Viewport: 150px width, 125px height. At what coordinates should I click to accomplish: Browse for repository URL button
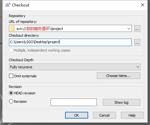(137, 29)
